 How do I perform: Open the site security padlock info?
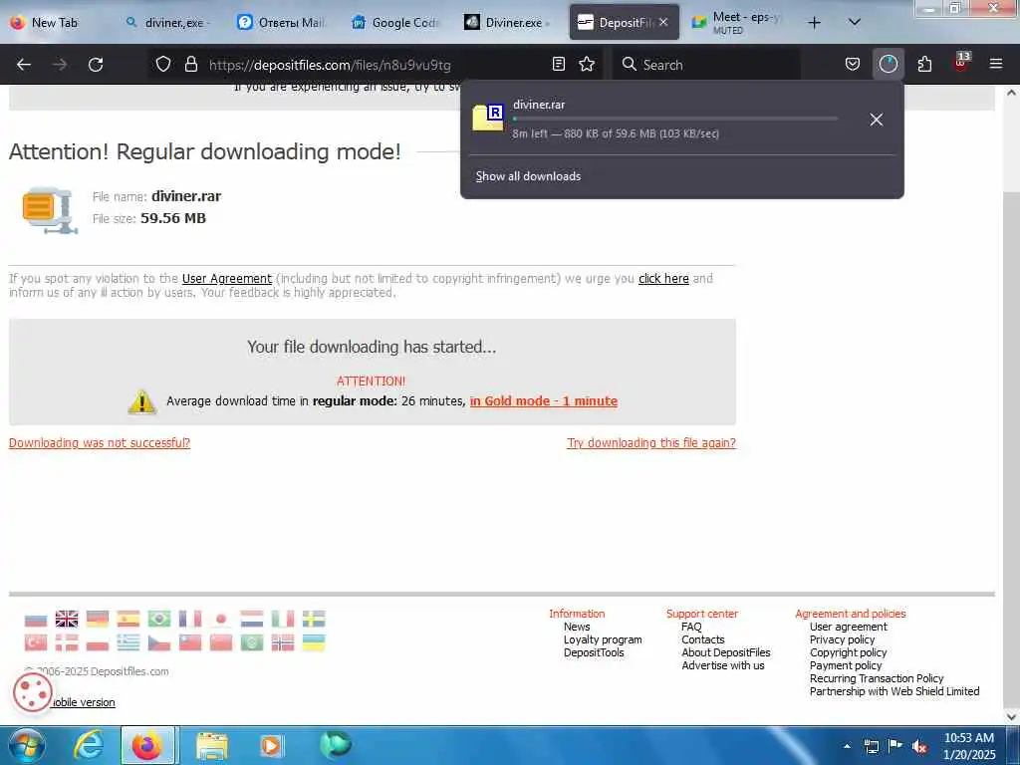[190, 64]
